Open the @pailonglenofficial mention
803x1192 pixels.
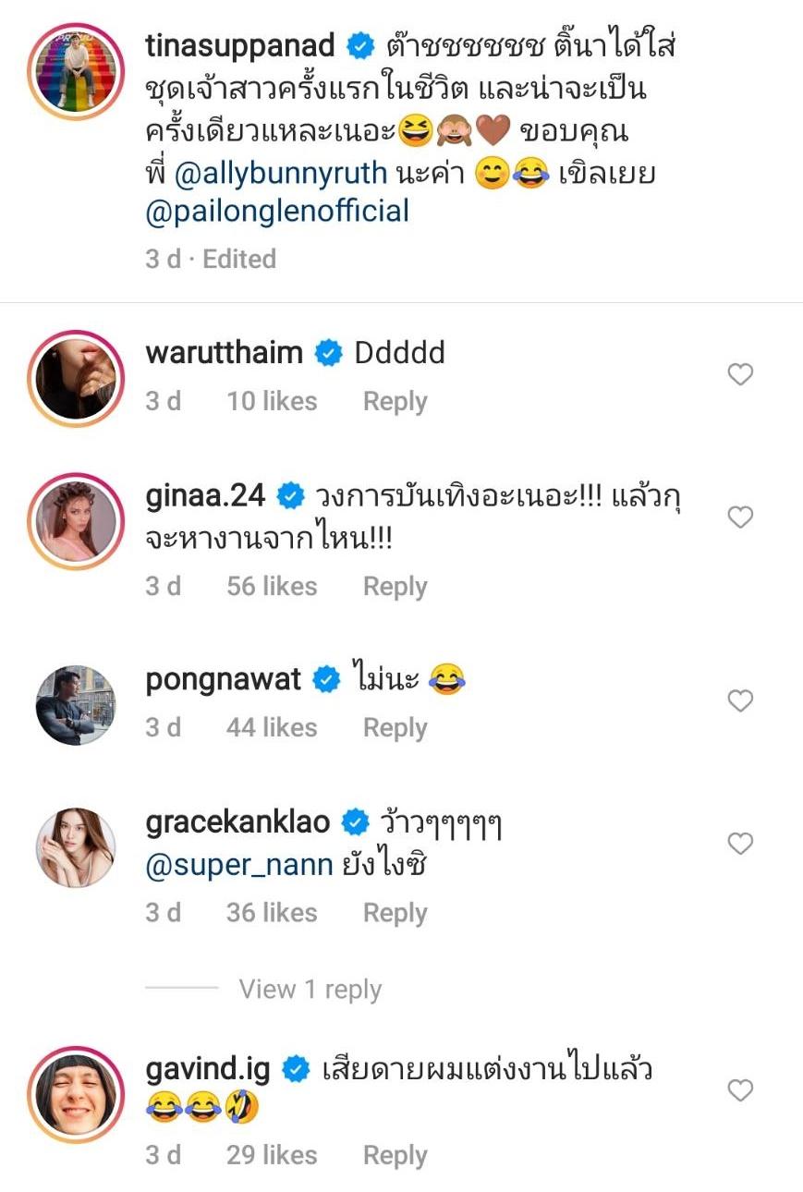(277, 212)
